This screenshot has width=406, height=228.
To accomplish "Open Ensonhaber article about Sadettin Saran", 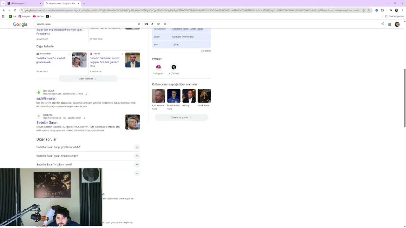I will (51, 60).
